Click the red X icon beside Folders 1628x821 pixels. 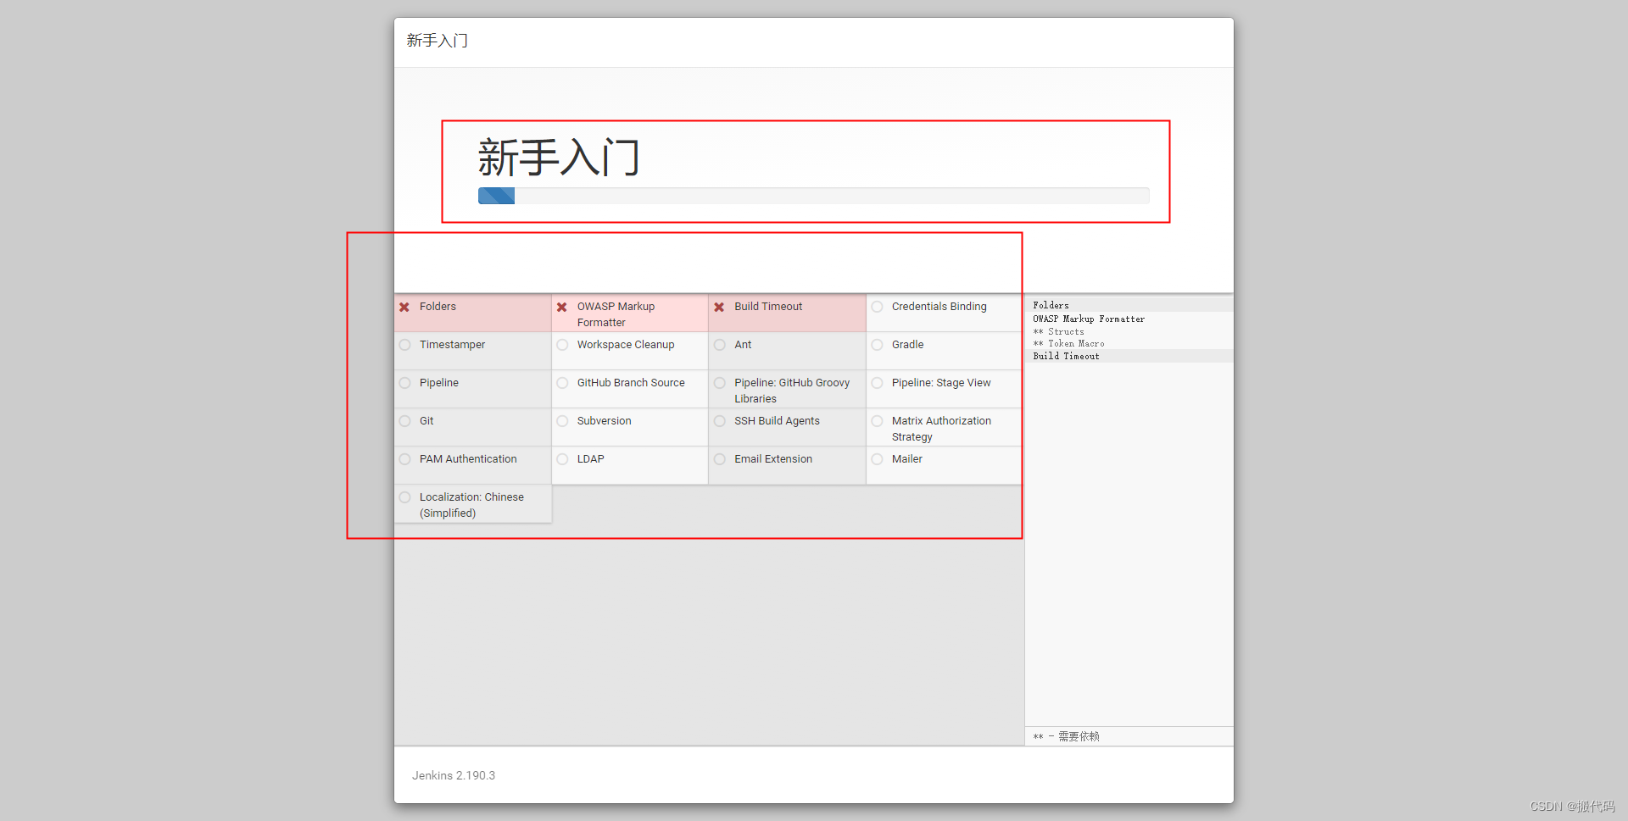(x=404, y=307)
